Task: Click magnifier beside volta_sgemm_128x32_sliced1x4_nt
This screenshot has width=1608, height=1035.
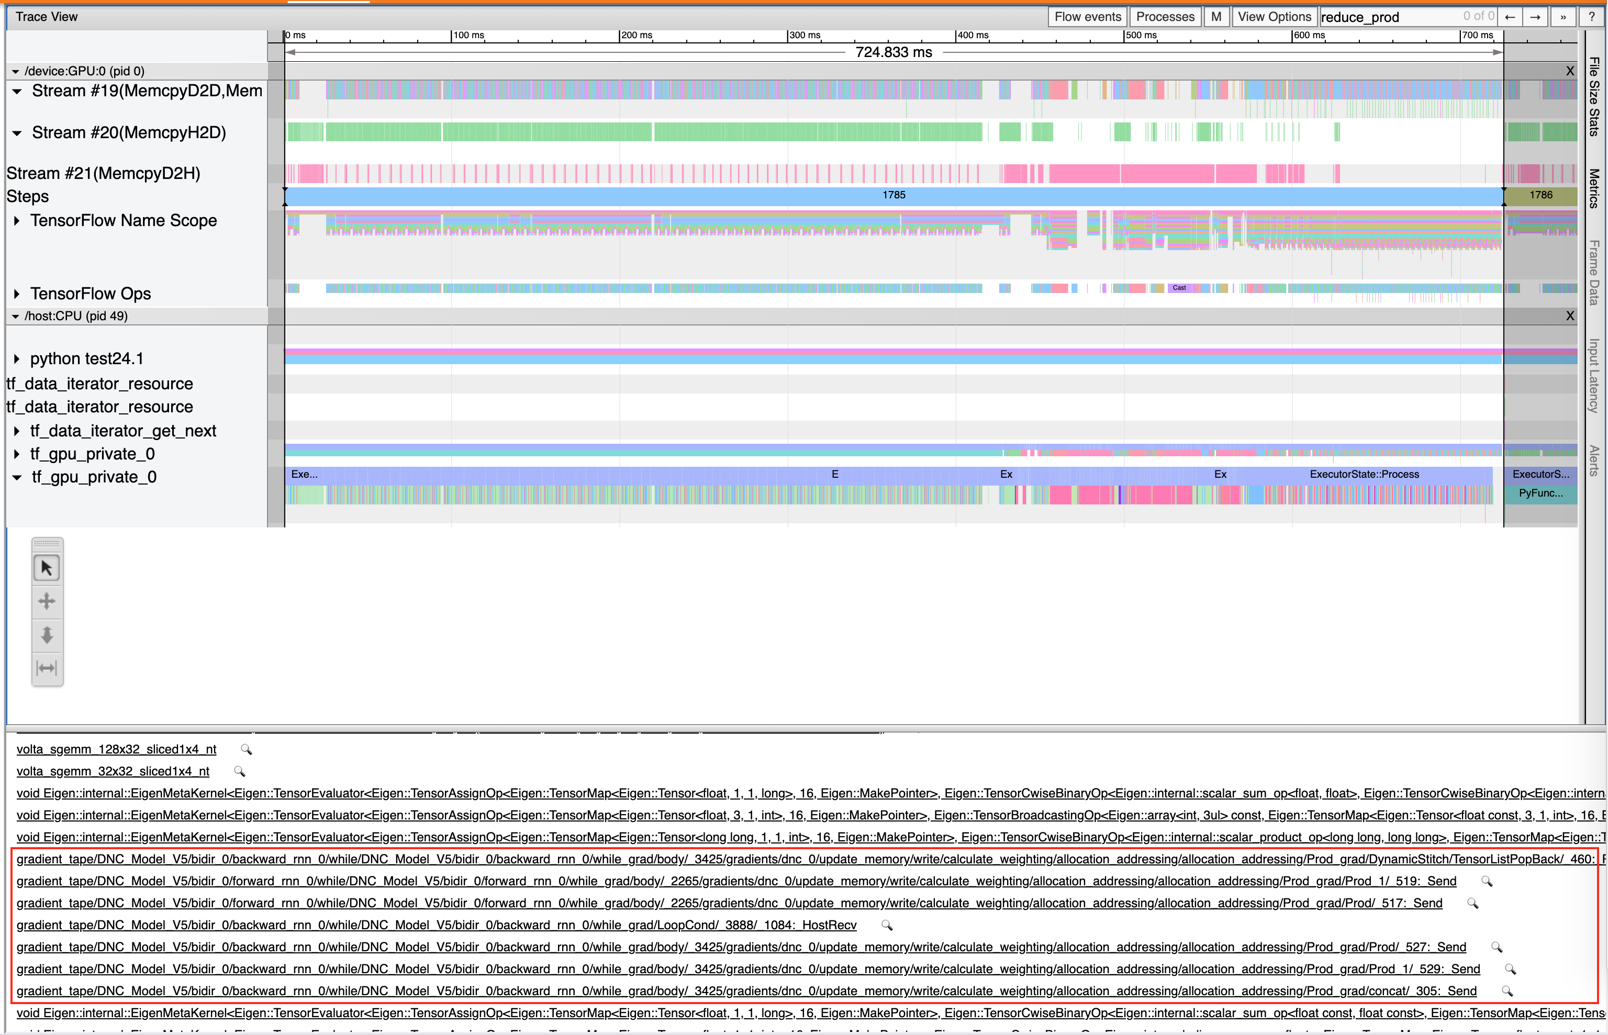Action: pyautogui.click(x=246, y=749)
